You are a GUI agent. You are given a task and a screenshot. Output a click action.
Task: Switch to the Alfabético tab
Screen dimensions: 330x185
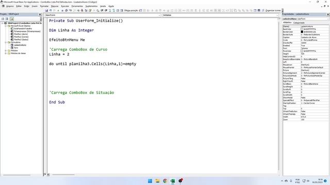coord(287,23)
